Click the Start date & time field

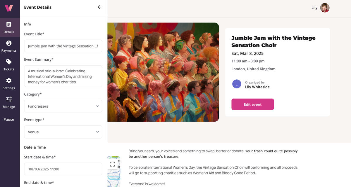click(63, 169)
